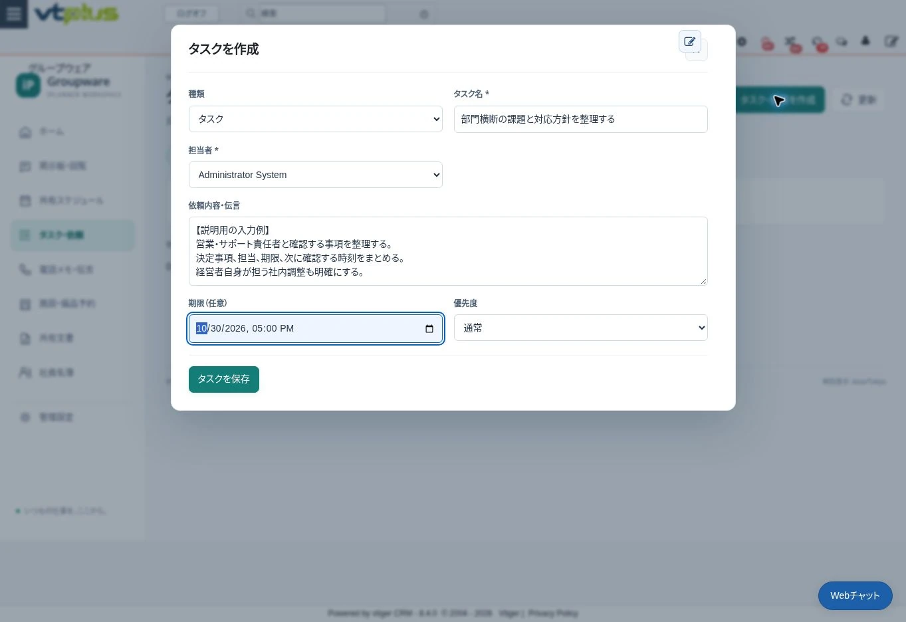Select the highlighted タスク・依頼 sidebar menu item
906x622 pixels.
(x=72, y=235)
